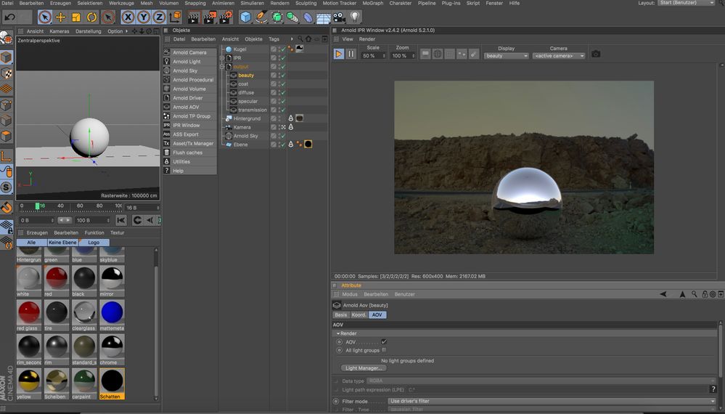This screenshot has width=725, height=414.
Task: Pause the Arnold IPR render
Action: 351,54
